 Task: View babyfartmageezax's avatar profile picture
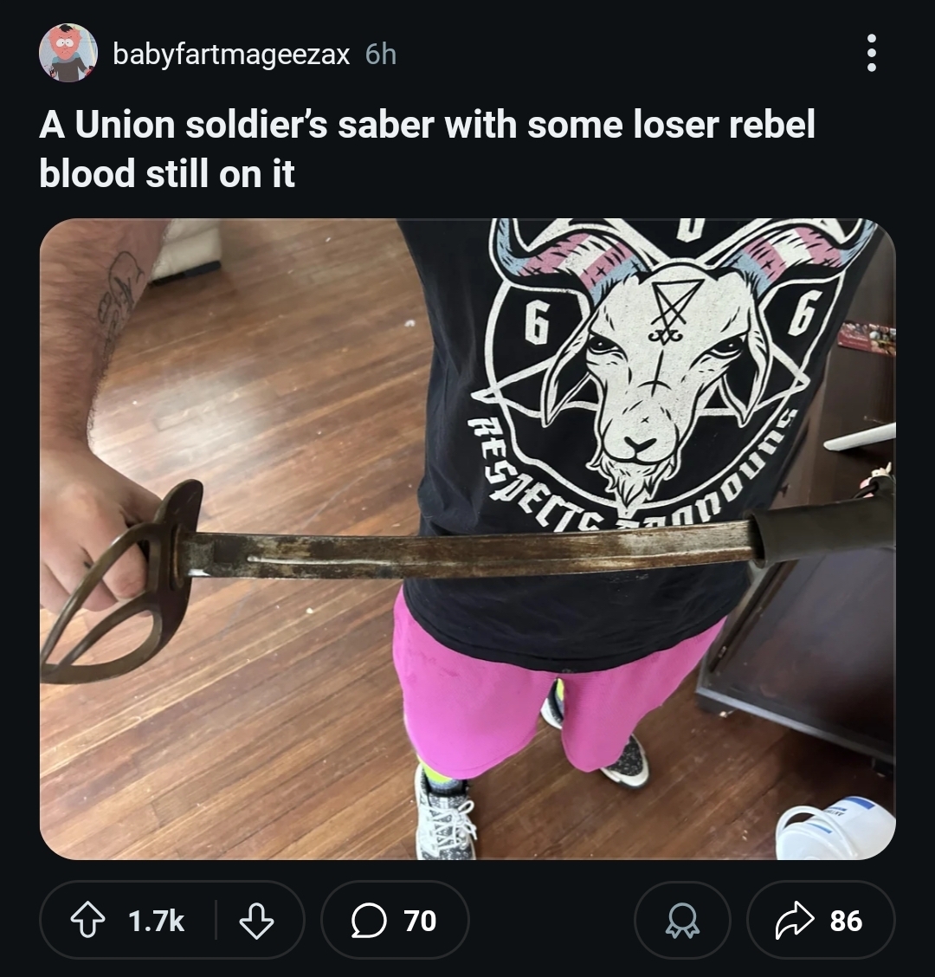(68, 53)
